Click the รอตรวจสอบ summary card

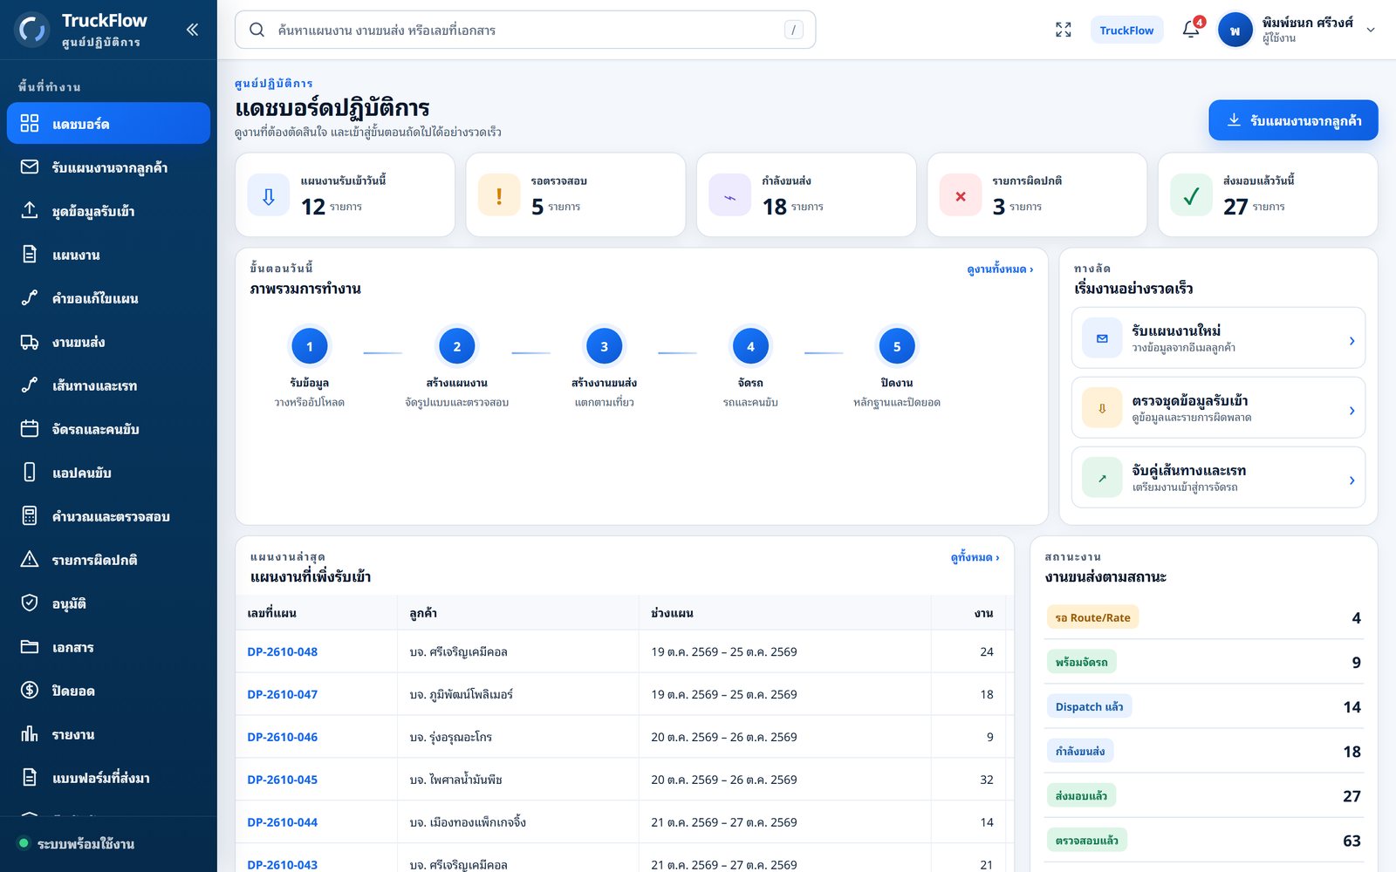pyautogui.click(x=576, y=194)
